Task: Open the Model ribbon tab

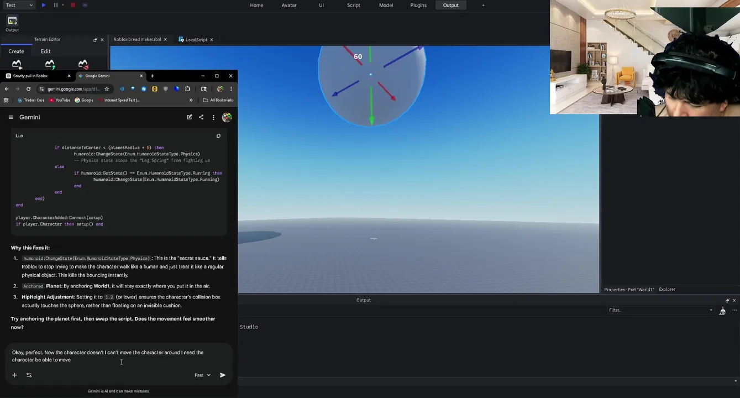Action: pos(386,5)
